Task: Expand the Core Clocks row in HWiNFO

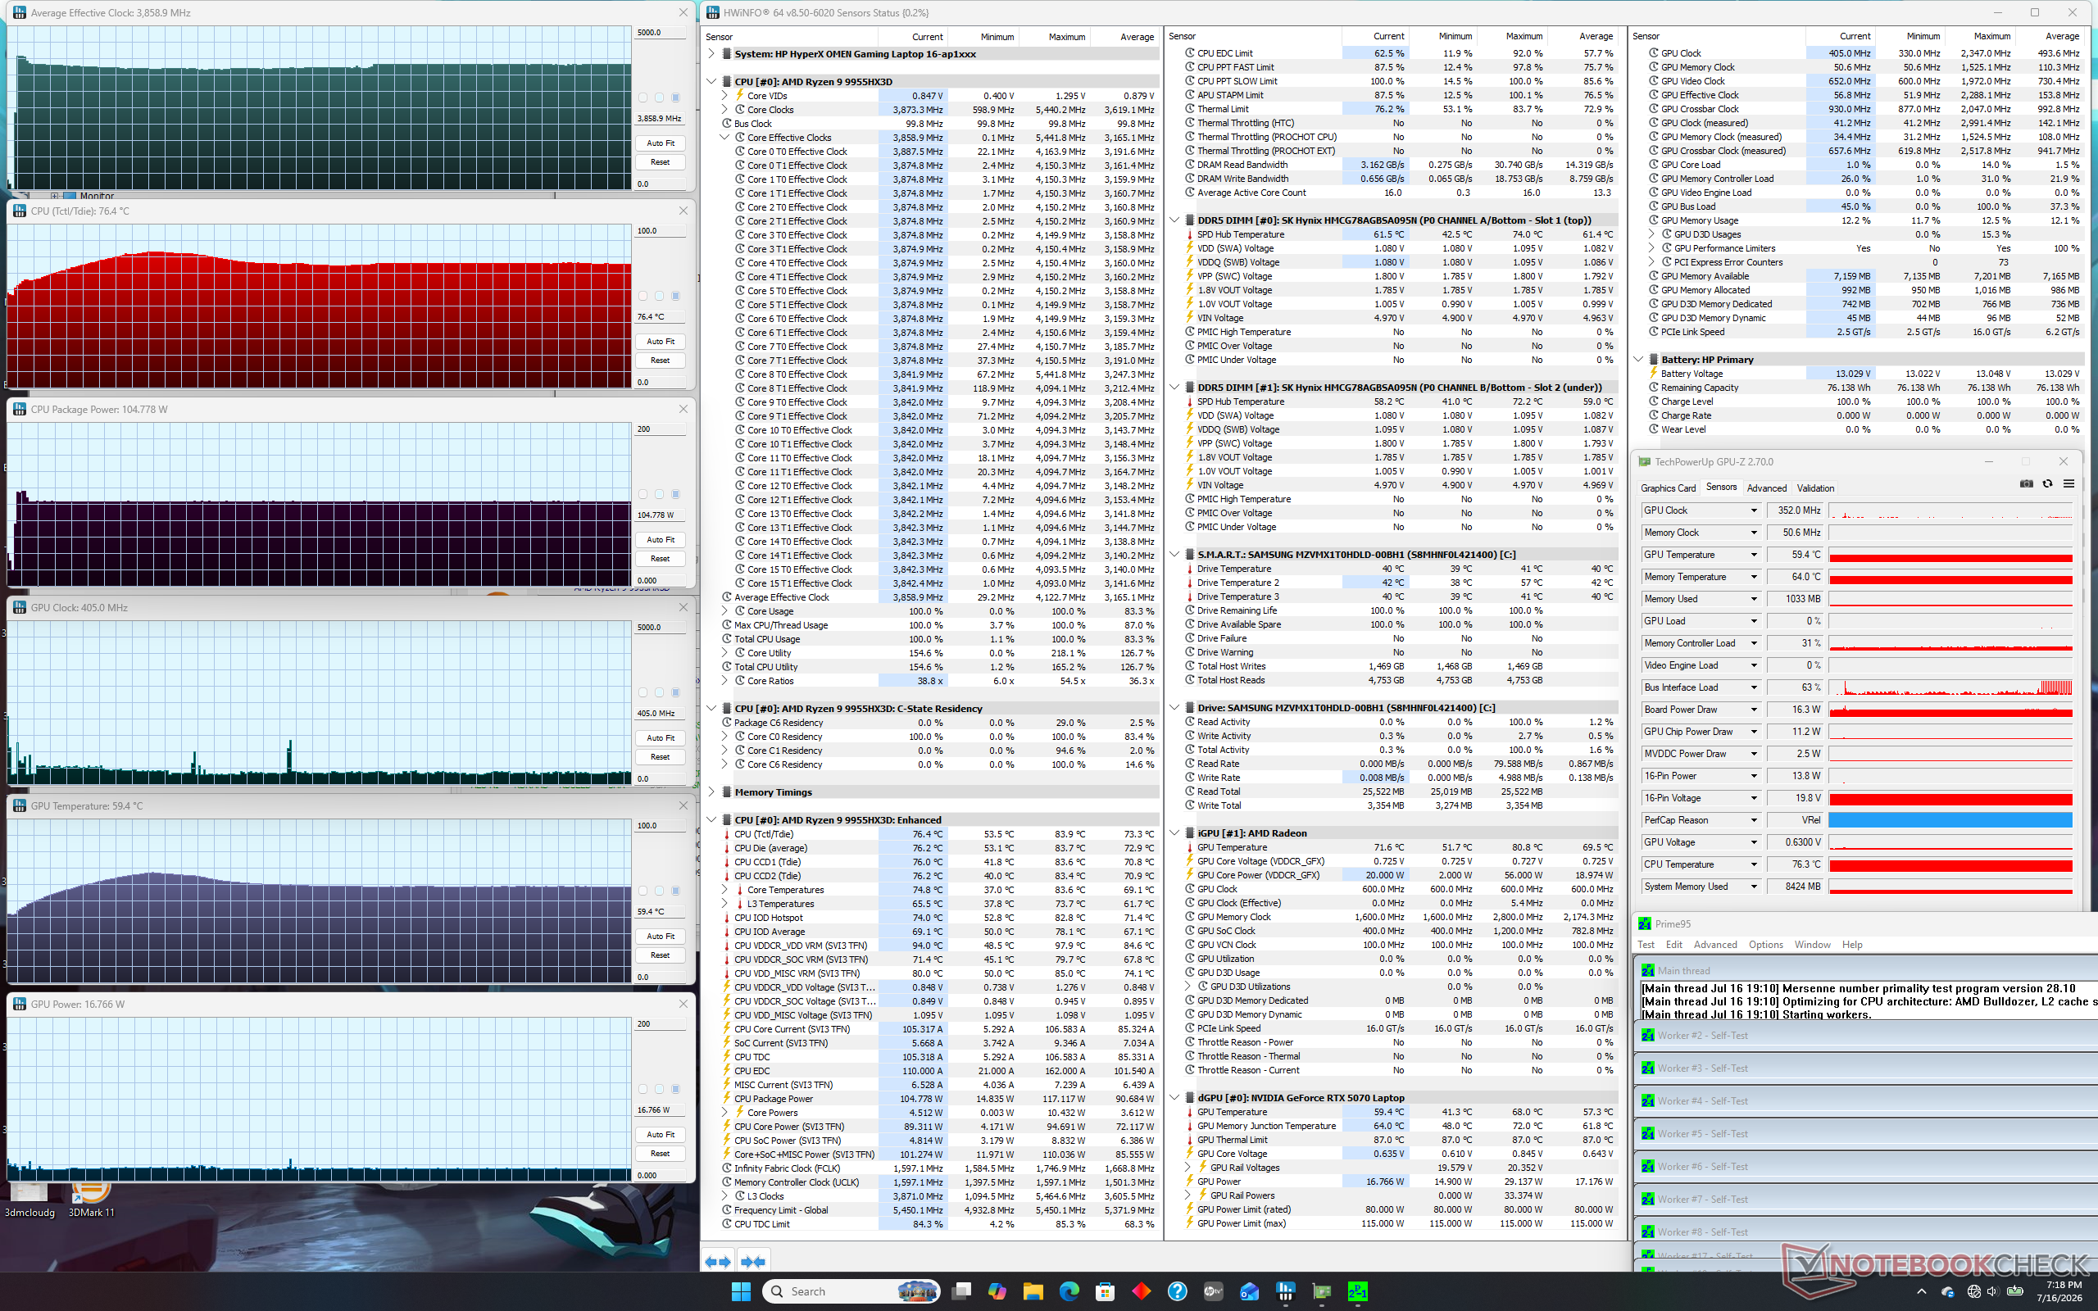Action: (x=724, y=109)
